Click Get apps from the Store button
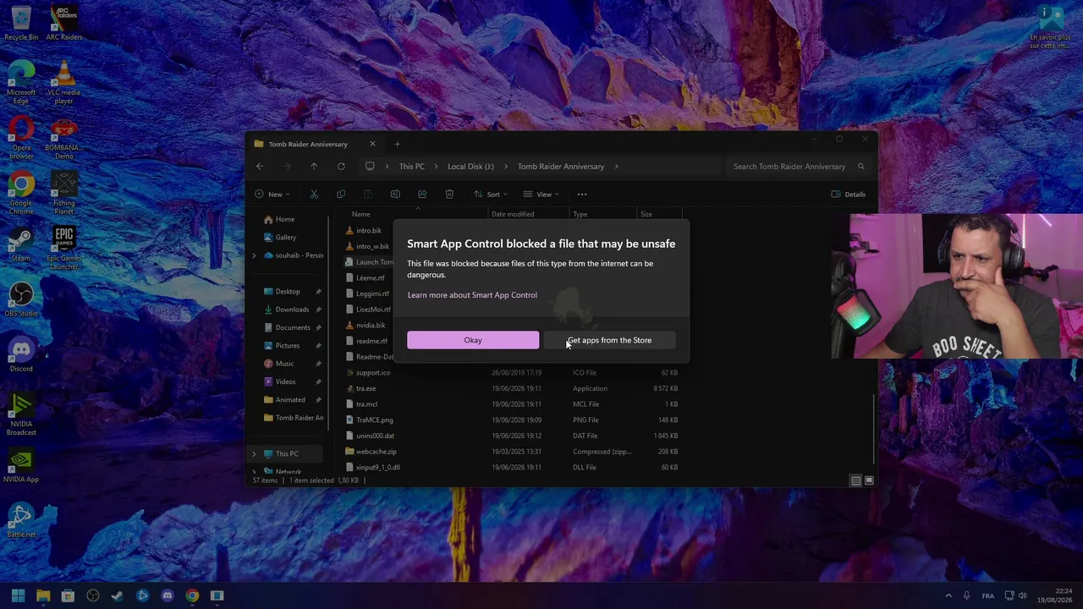Screen dimensions: 1083x609 [x=609, y=340]
